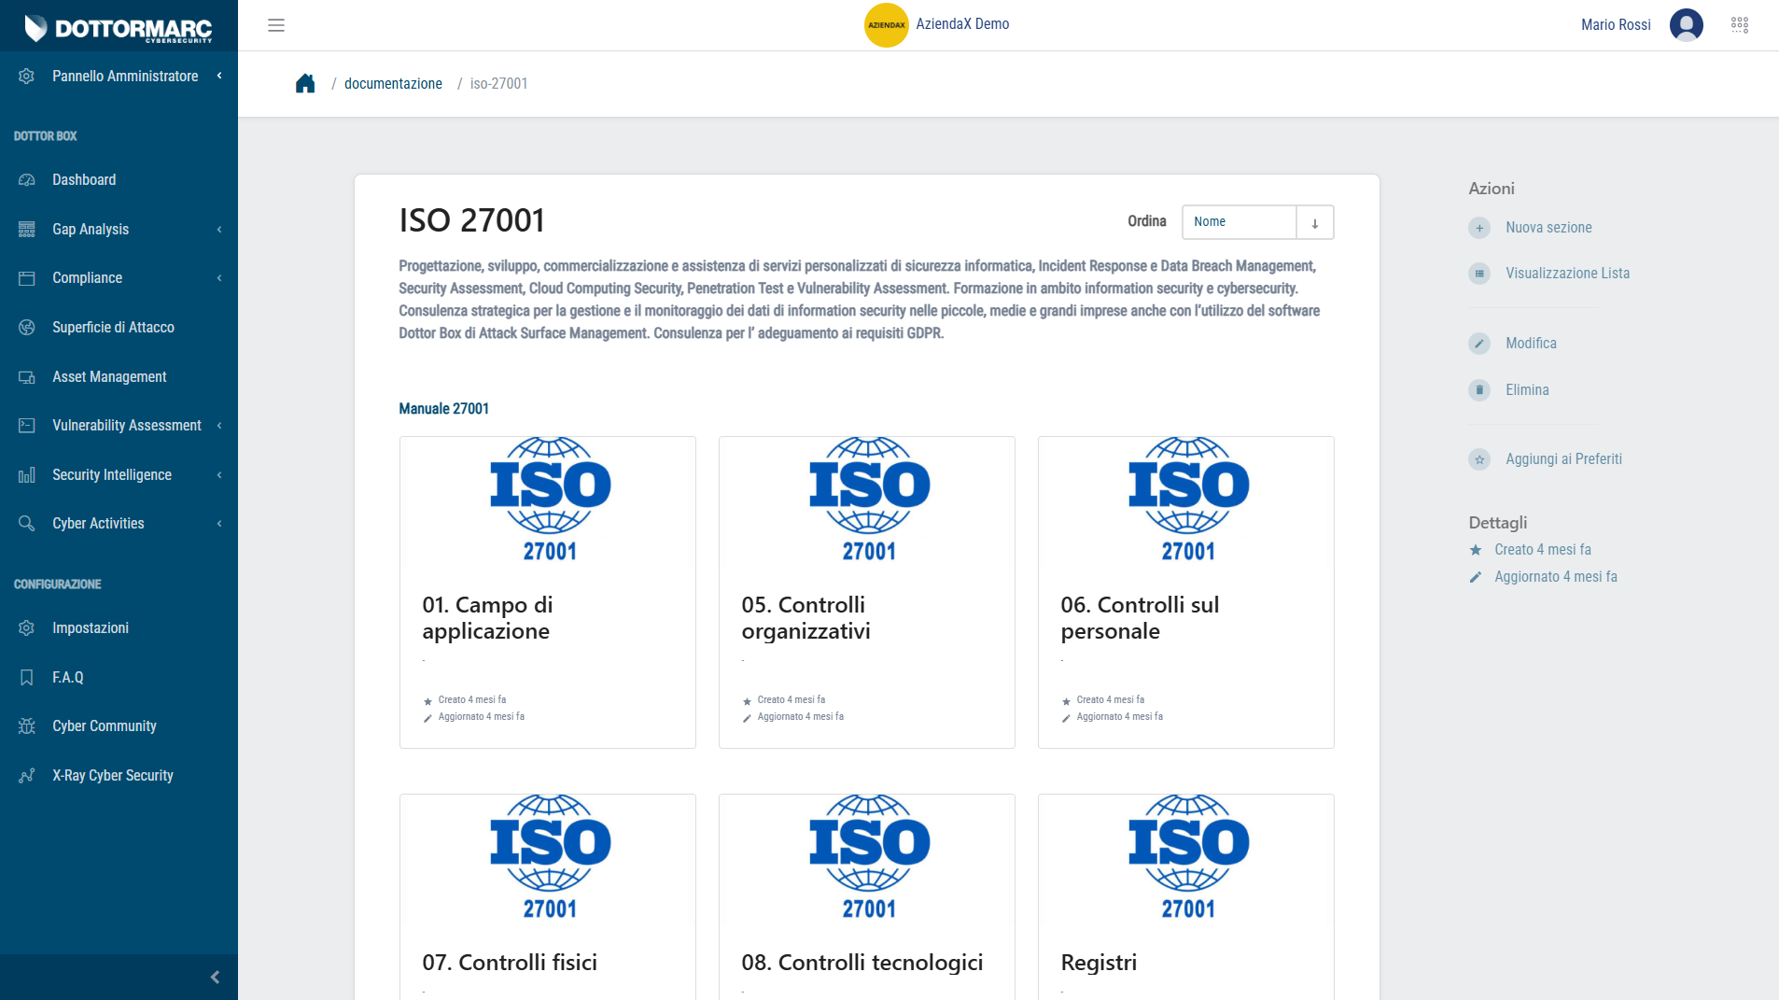Open Superficie di Attacco menu item

coord(119,328)
